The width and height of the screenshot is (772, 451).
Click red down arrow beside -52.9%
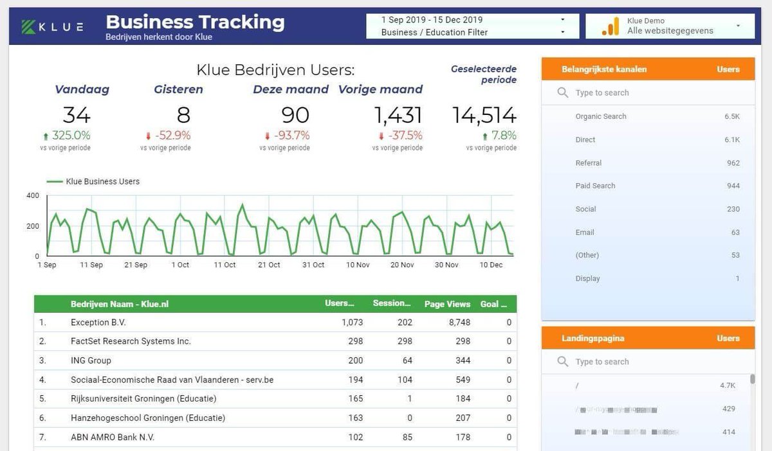pyautogui.click(x=149, y=136)
